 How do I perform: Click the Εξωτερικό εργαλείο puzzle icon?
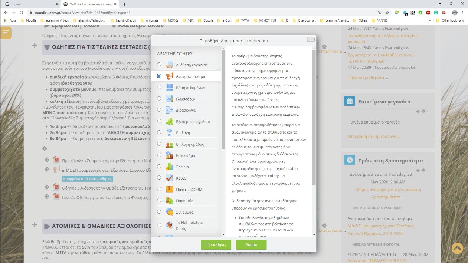point(169,121)
